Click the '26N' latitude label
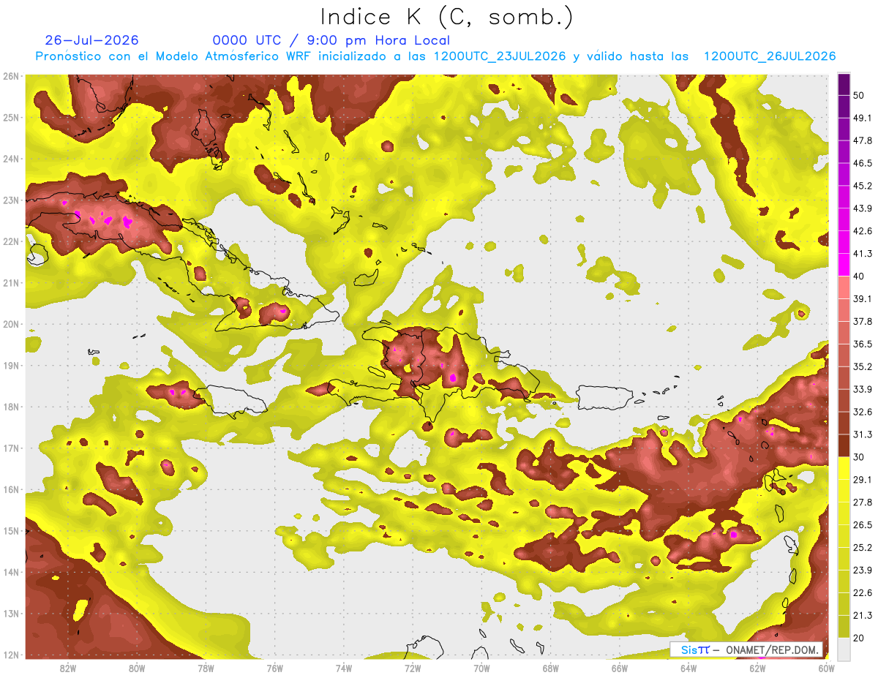Viewport: 878px width, 678px height. (x=10, y=76)
